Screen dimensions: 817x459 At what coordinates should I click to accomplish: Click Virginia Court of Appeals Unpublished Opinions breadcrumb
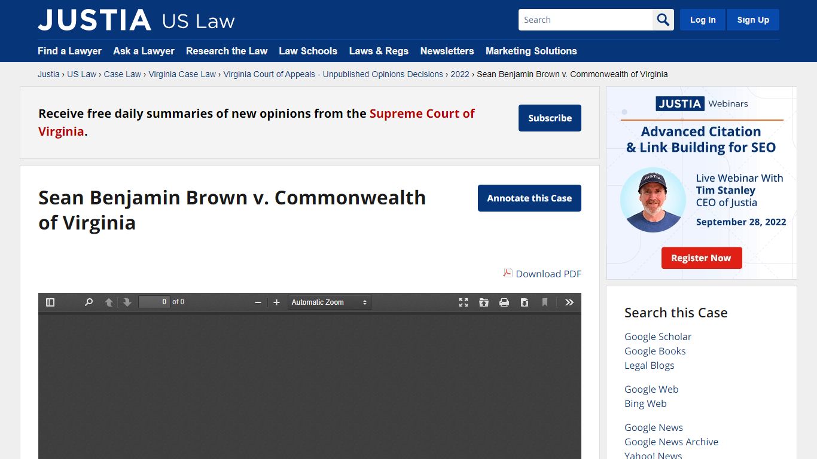point(333,74)
